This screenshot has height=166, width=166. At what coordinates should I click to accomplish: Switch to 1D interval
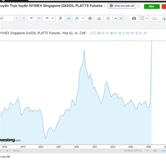tap(31, 18)
